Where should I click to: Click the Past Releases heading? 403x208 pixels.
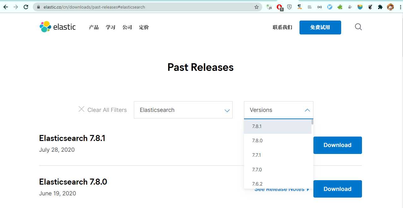coord(200,67)
